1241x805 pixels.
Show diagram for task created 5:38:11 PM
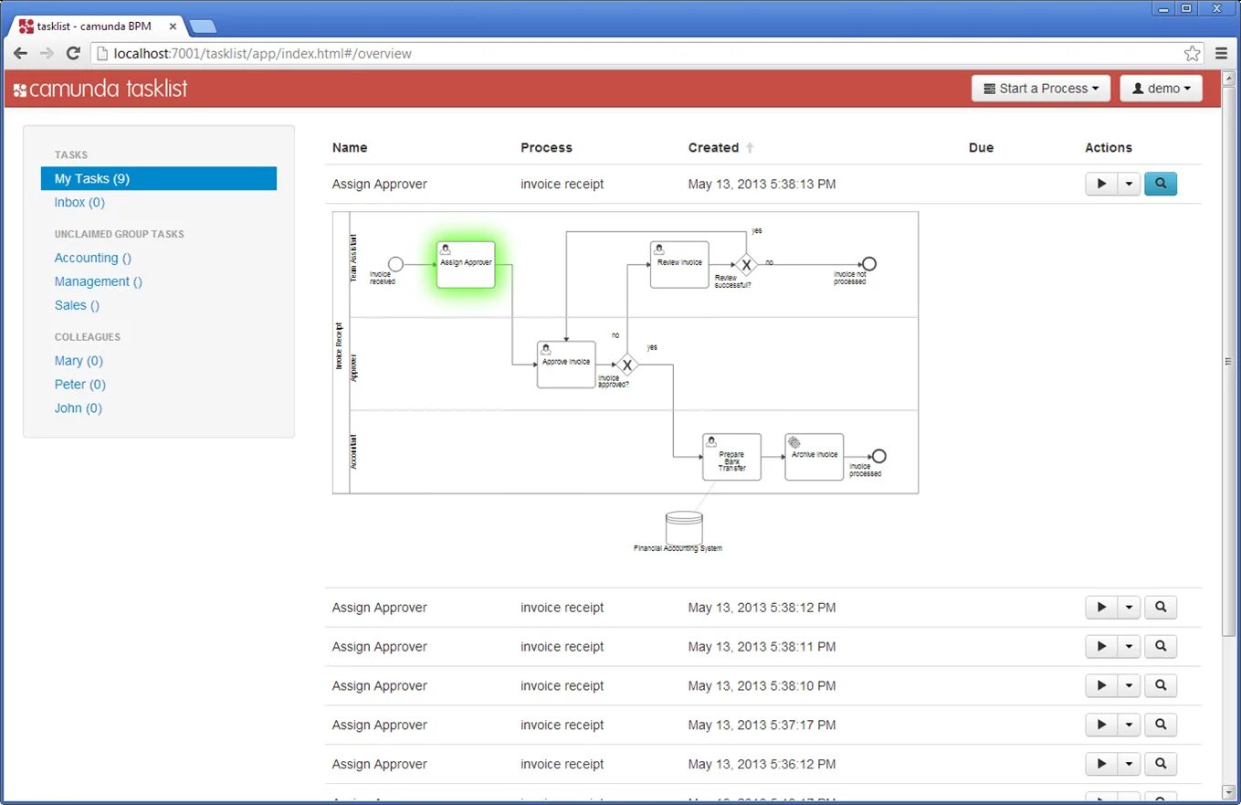1161,647
